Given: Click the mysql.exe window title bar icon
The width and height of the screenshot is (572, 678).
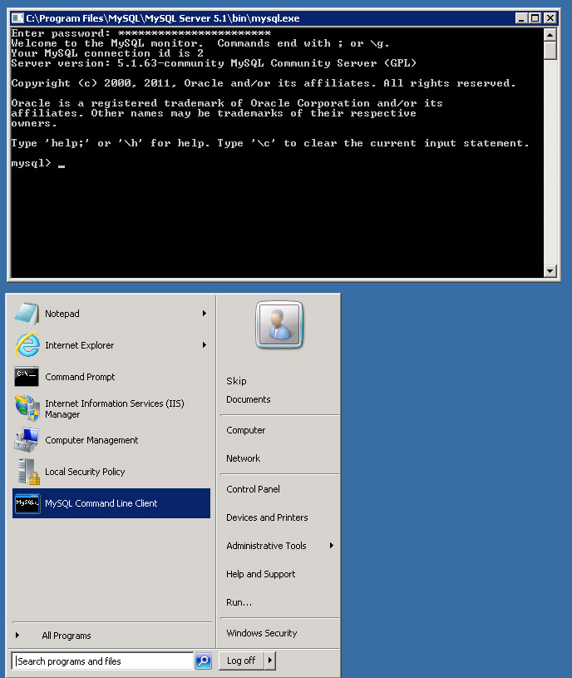Looking at the screenshot, I should click(17, 18).
